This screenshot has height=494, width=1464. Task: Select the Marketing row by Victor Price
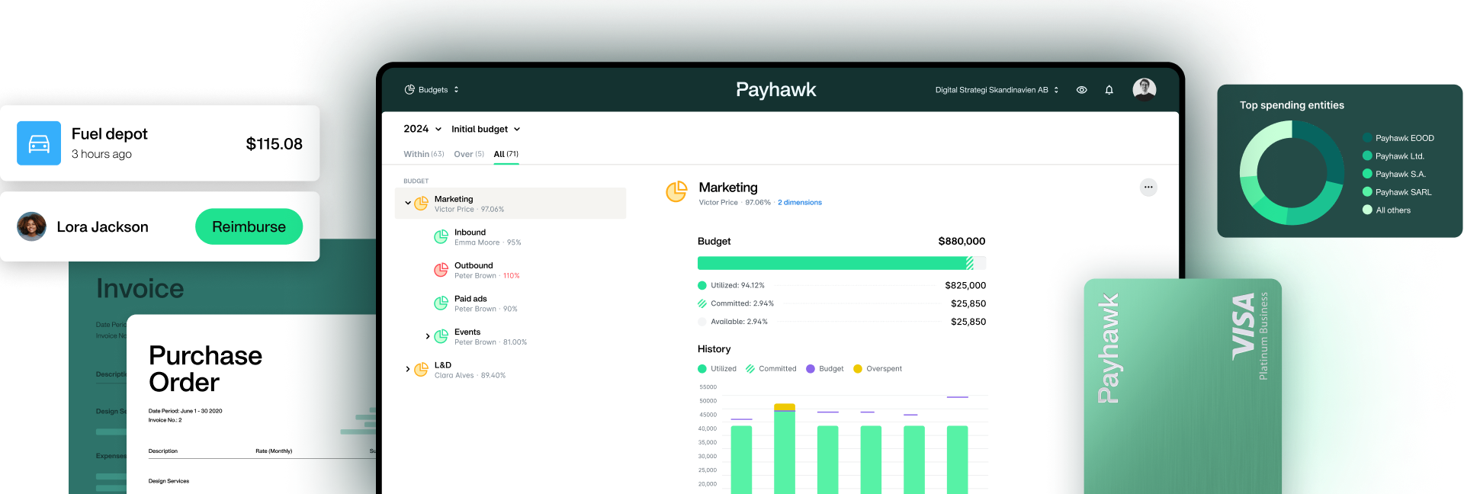point(510,204)
